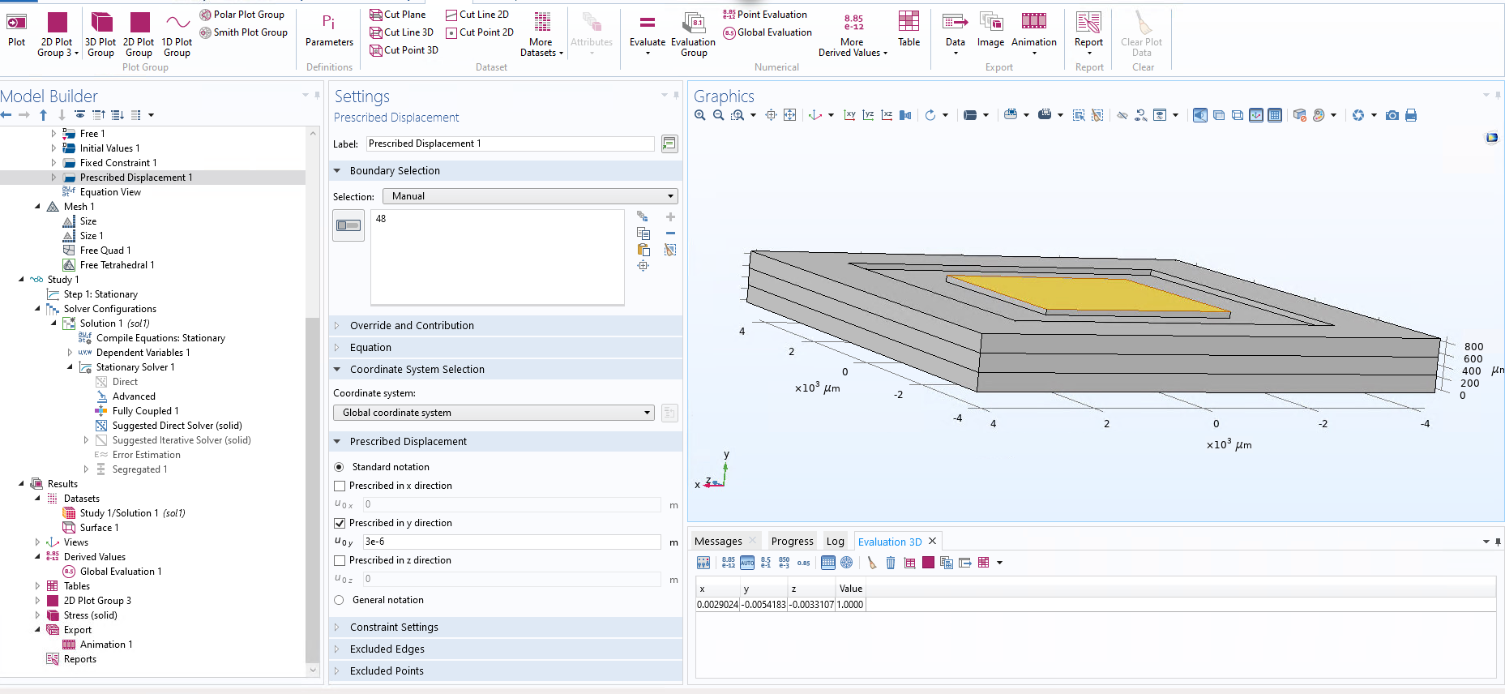Enable Prescribed in x direction checkbox
The height and width of the screenshot is (694, 1505).
click(x=340, y=486)
